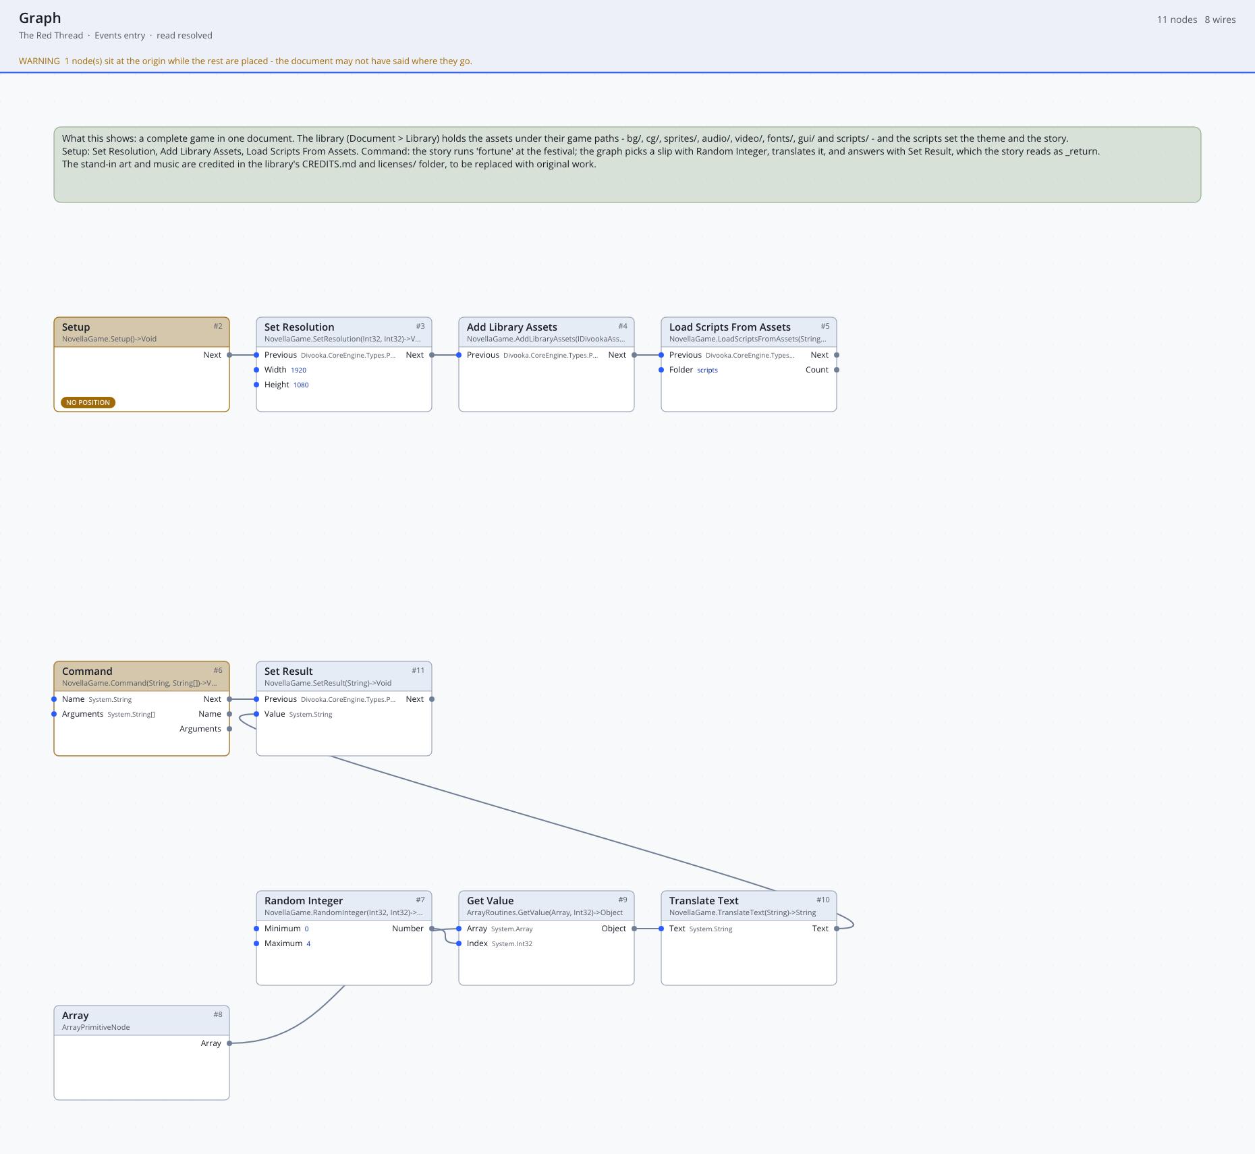The width and height of the screenshot is (1255, 1154).
Task: Click Translate Text's Text output port
Action: tap(837, 929)
